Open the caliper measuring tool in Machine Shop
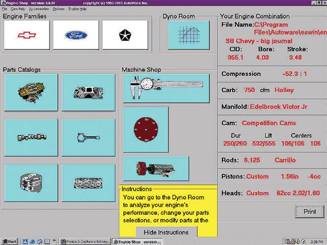The height and width of the screenshot is (245, 327). pyautogui.click(x=166, y=88)
